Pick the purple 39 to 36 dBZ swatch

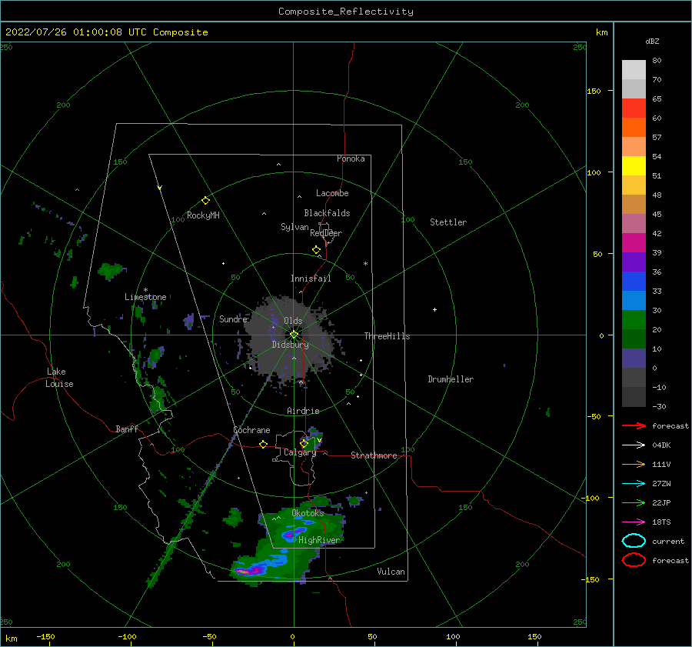pos(634,262)
